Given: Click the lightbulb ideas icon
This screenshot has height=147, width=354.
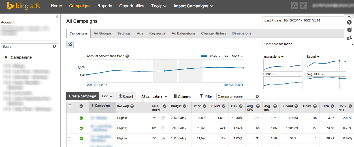Looking at the screenshot, I should click(303, 5).
